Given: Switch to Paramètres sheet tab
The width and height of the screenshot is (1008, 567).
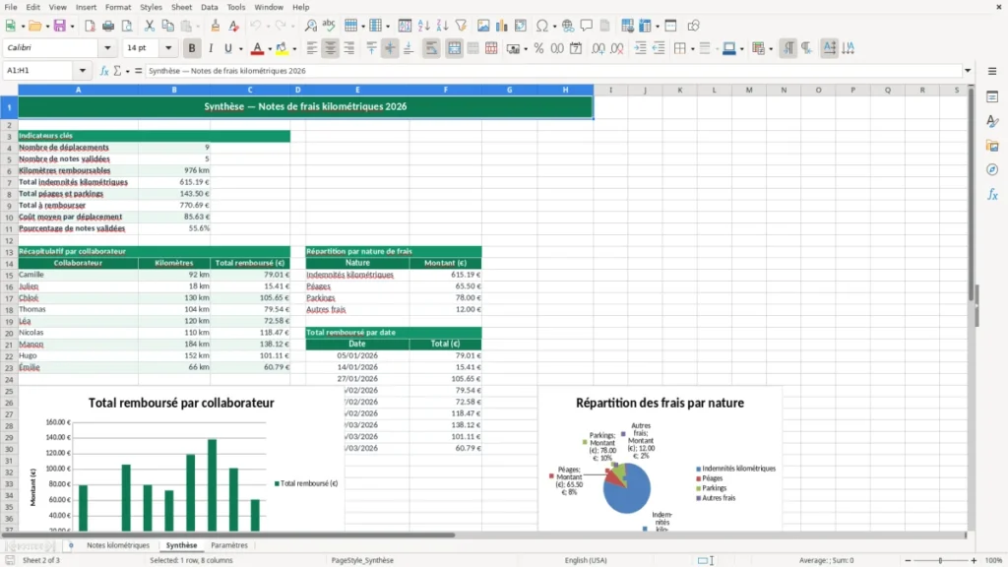Looking at the screenshot, I should 228,545.
